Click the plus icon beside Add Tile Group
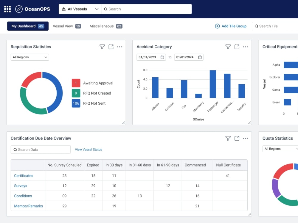 pos(217,26)
